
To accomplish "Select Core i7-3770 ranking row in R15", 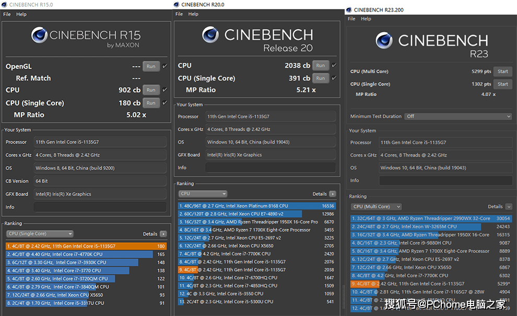I will 86,271.
